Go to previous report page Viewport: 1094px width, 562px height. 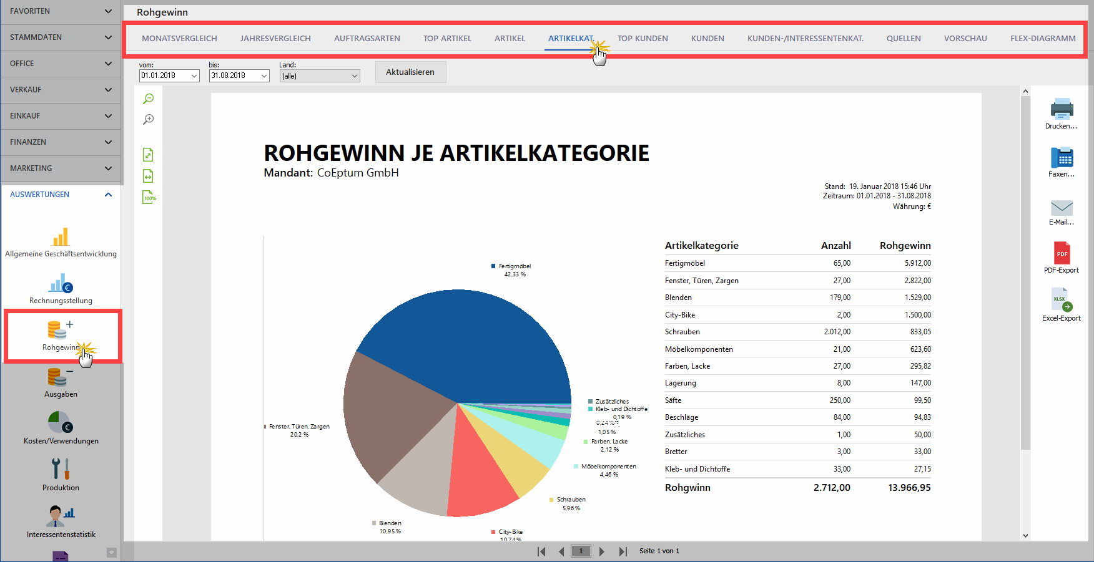tap(561, 551)
